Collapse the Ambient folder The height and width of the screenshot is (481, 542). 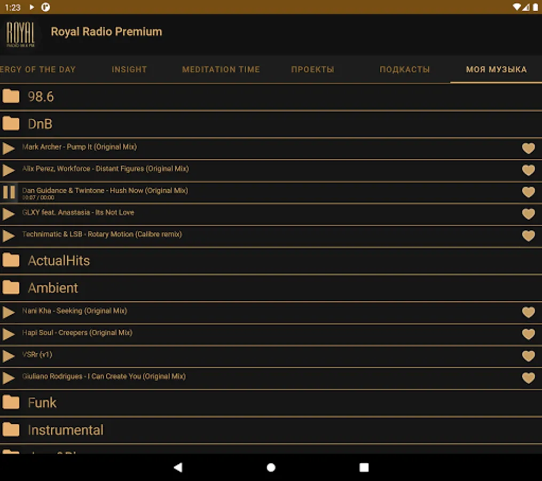[271, 288]
